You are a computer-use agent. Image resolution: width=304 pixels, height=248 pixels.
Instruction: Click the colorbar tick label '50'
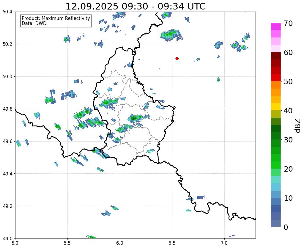click(288, 81)
